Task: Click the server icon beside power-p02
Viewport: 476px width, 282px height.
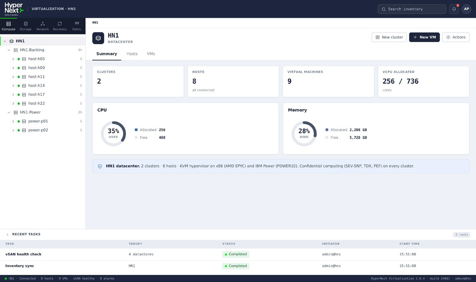Action: coord(24,130)
